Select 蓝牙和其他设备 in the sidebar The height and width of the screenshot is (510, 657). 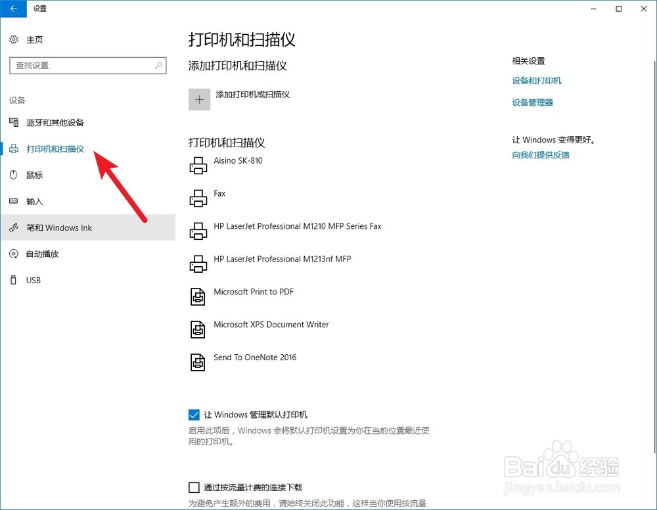(55, 122)
